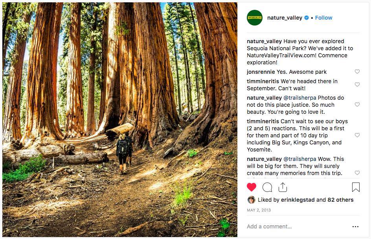
Task: Open jonsrennie's profile
Action: pos(261,72)
